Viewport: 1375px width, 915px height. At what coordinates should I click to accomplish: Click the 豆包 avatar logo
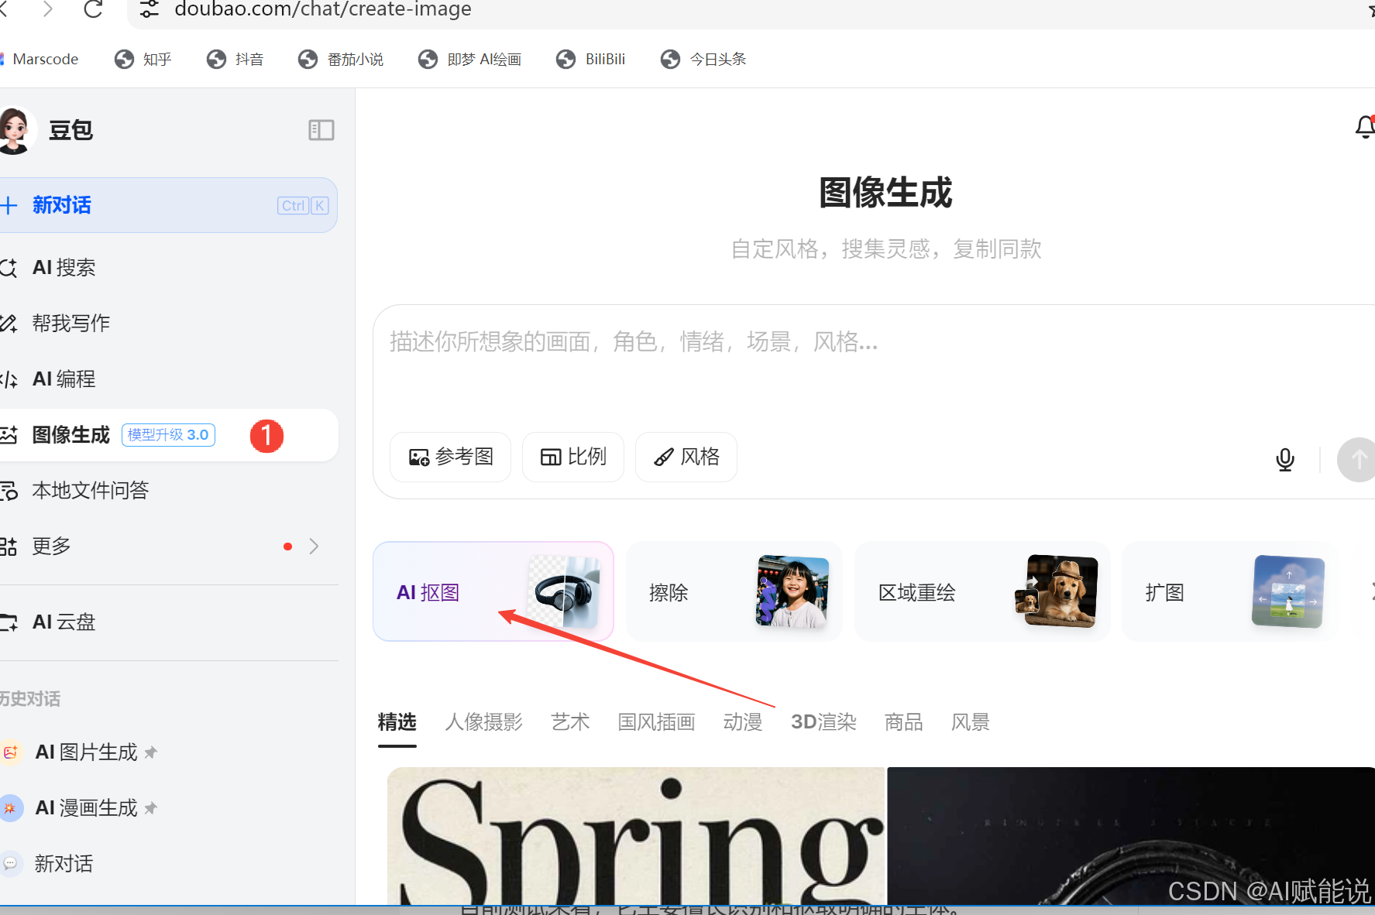click(15, 130)
